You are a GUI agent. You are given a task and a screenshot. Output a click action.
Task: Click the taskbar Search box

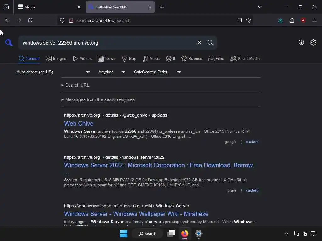point(147,233)
